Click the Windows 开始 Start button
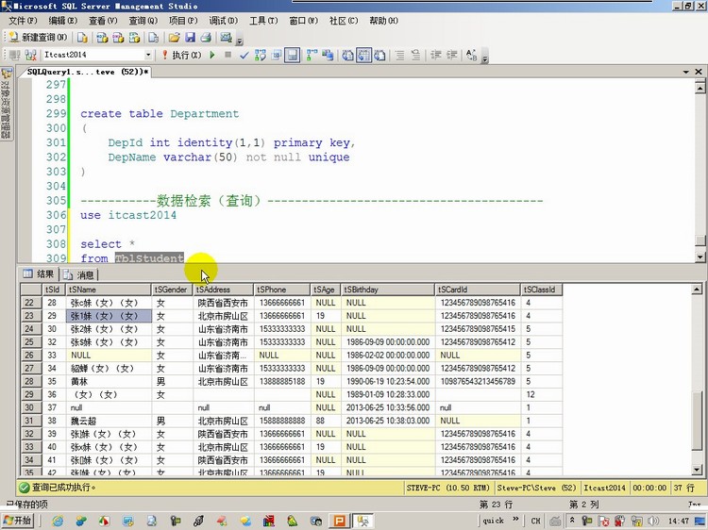708x530 pixels. point(18,521)
